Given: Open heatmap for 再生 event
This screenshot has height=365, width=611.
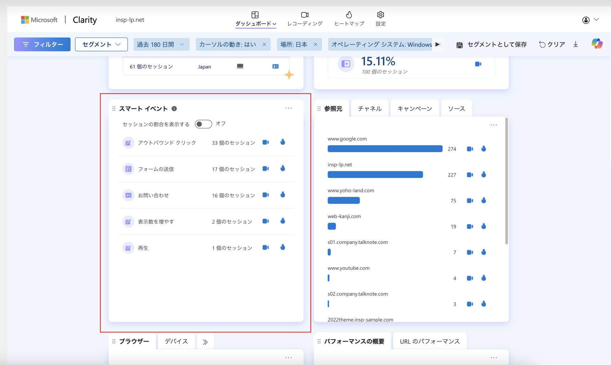Looking at the screenshot, I should click(x=283, y=247).
